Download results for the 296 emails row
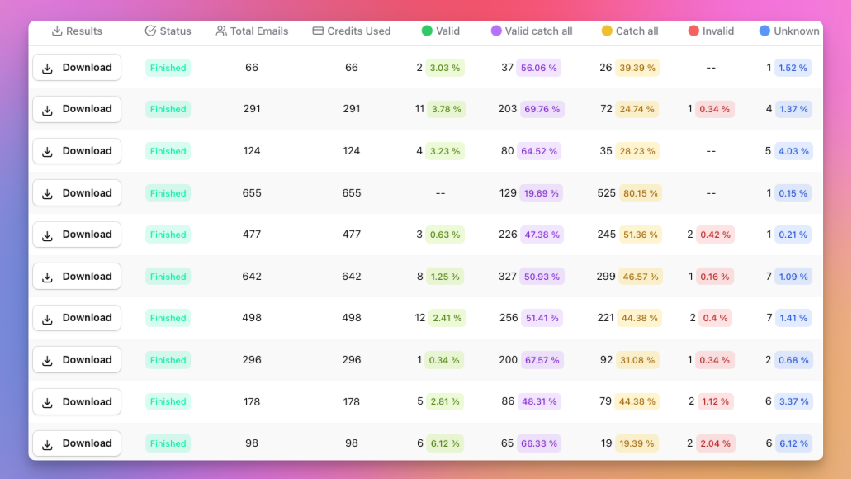 [x=77, y=360]
